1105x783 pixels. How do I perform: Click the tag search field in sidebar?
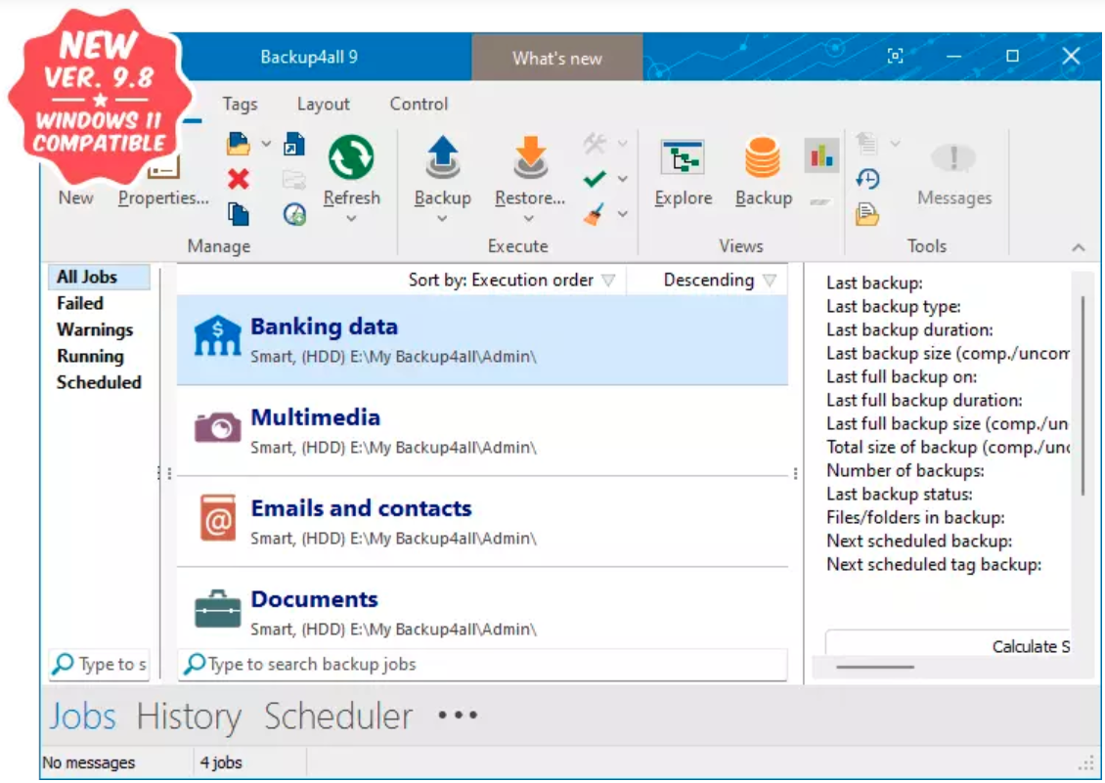pos(99,665)
